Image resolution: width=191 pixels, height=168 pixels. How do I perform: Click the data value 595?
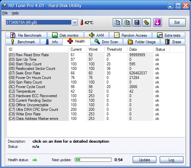click(132, 64)
